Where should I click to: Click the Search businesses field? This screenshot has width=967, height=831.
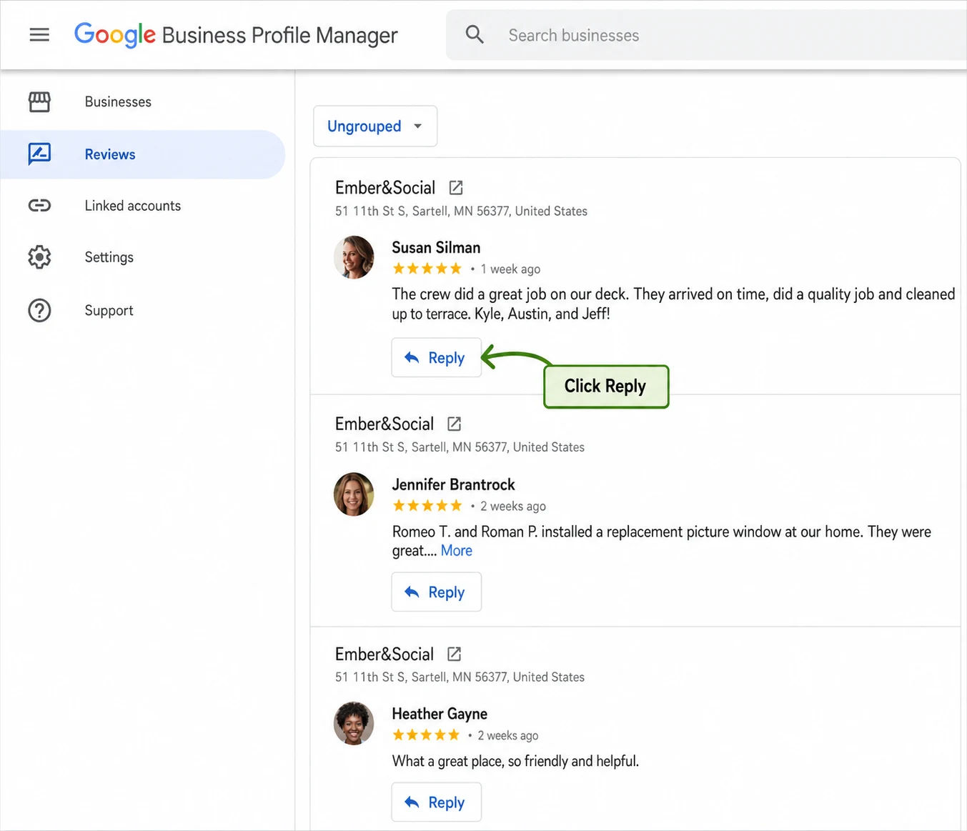coord(706,35)
